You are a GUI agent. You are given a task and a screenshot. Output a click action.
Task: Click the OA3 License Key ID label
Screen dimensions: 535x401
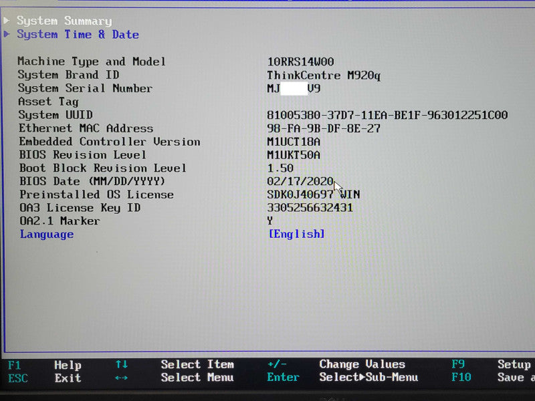(80, 208)
